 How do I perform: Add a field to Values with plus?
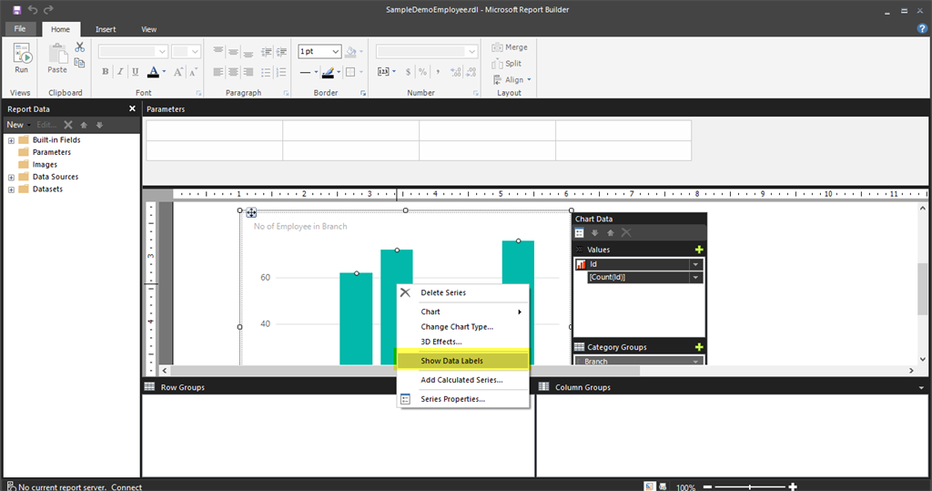coord(699,250)
